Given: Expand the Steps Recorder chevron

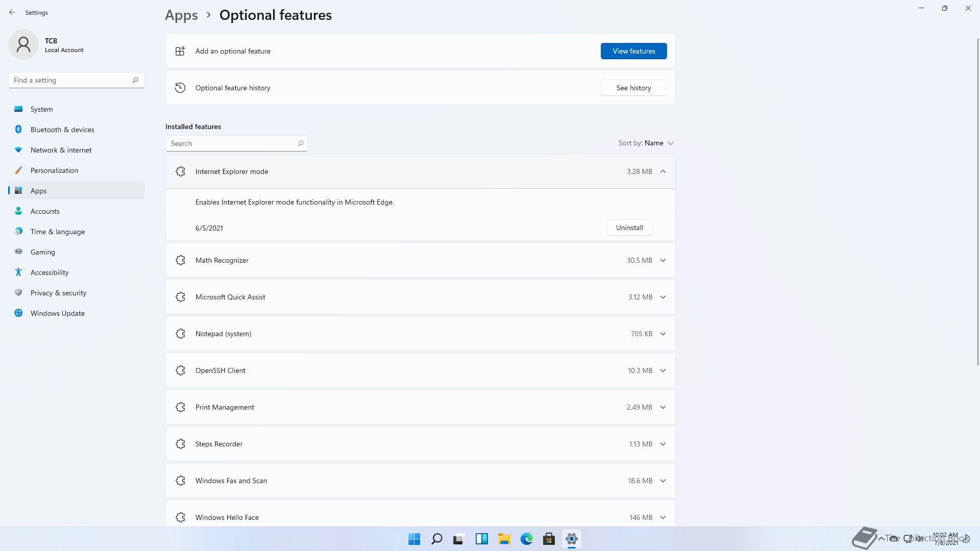Looking at the screenshot, I should (x=663, y=444).
